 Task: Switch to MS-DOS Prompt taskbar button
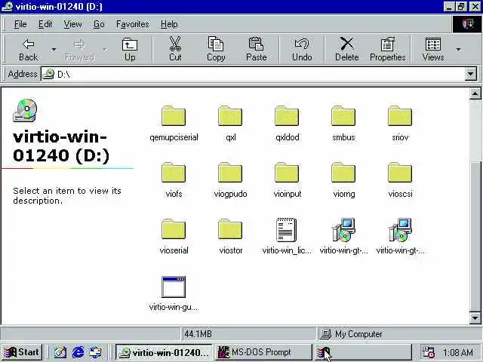(x=263, y=352)
